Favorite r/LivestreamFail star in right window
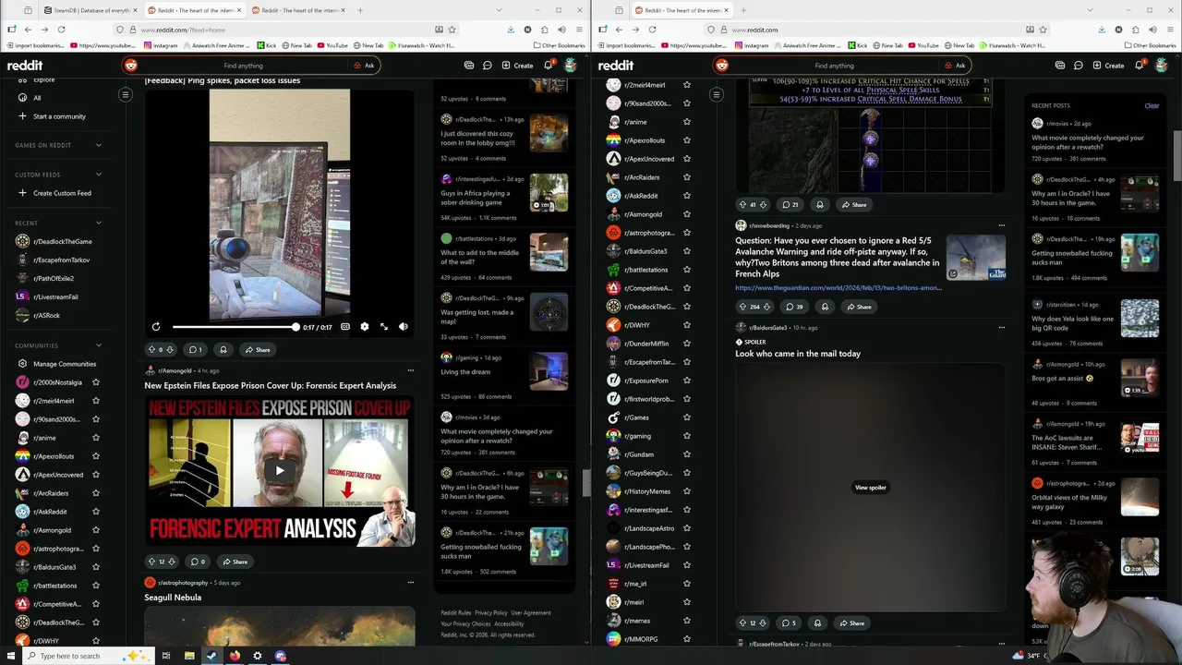This screenshot has height=665, width=1182. click(687, 565)
